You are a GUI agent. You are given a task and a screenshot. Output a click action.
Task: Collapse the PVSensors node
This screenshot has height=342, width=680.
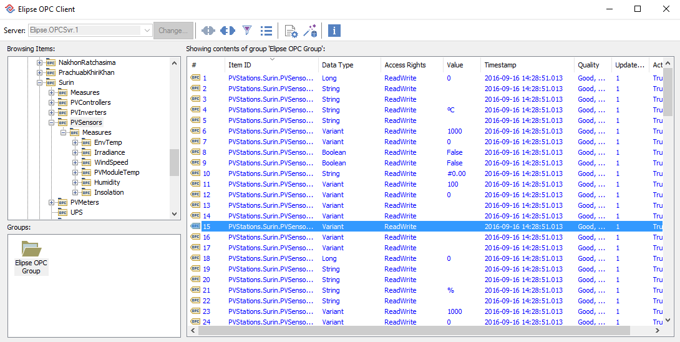pyautogui.click(x=52, y=122)
